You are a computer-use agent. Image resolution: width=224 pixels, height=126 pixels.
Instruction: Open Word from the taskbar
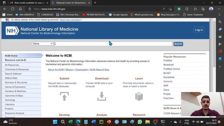(x=93, y=122)
